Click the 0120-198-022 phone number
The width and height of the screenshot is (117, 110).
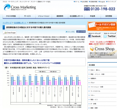pos(103,9)
